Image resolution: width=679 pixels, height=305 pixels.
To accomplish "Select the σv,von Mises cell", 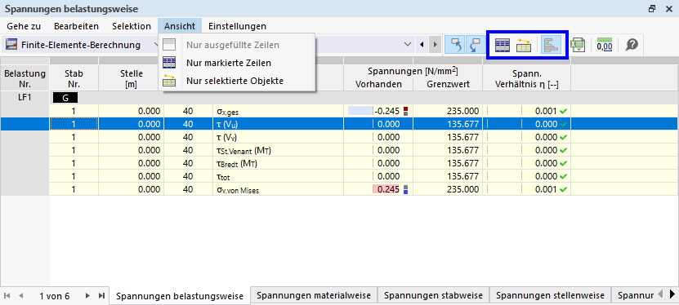I will click(279, 189).
